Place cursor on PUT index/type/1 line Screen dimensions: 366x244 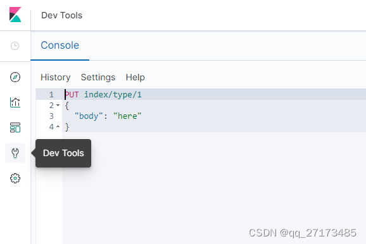[x=103, y=95]
